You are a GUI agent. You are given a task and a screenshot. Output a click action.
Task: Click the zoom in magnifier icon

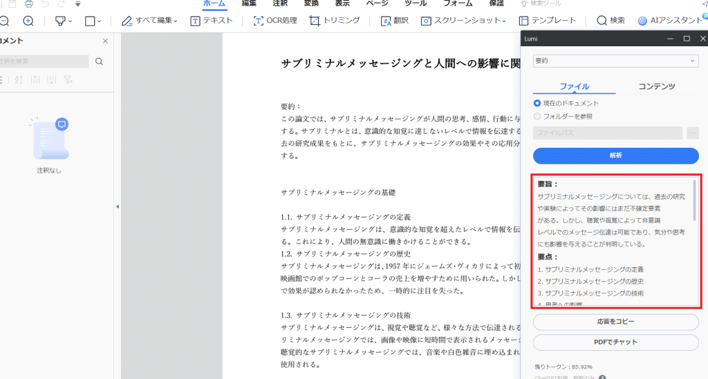(28, 21)
